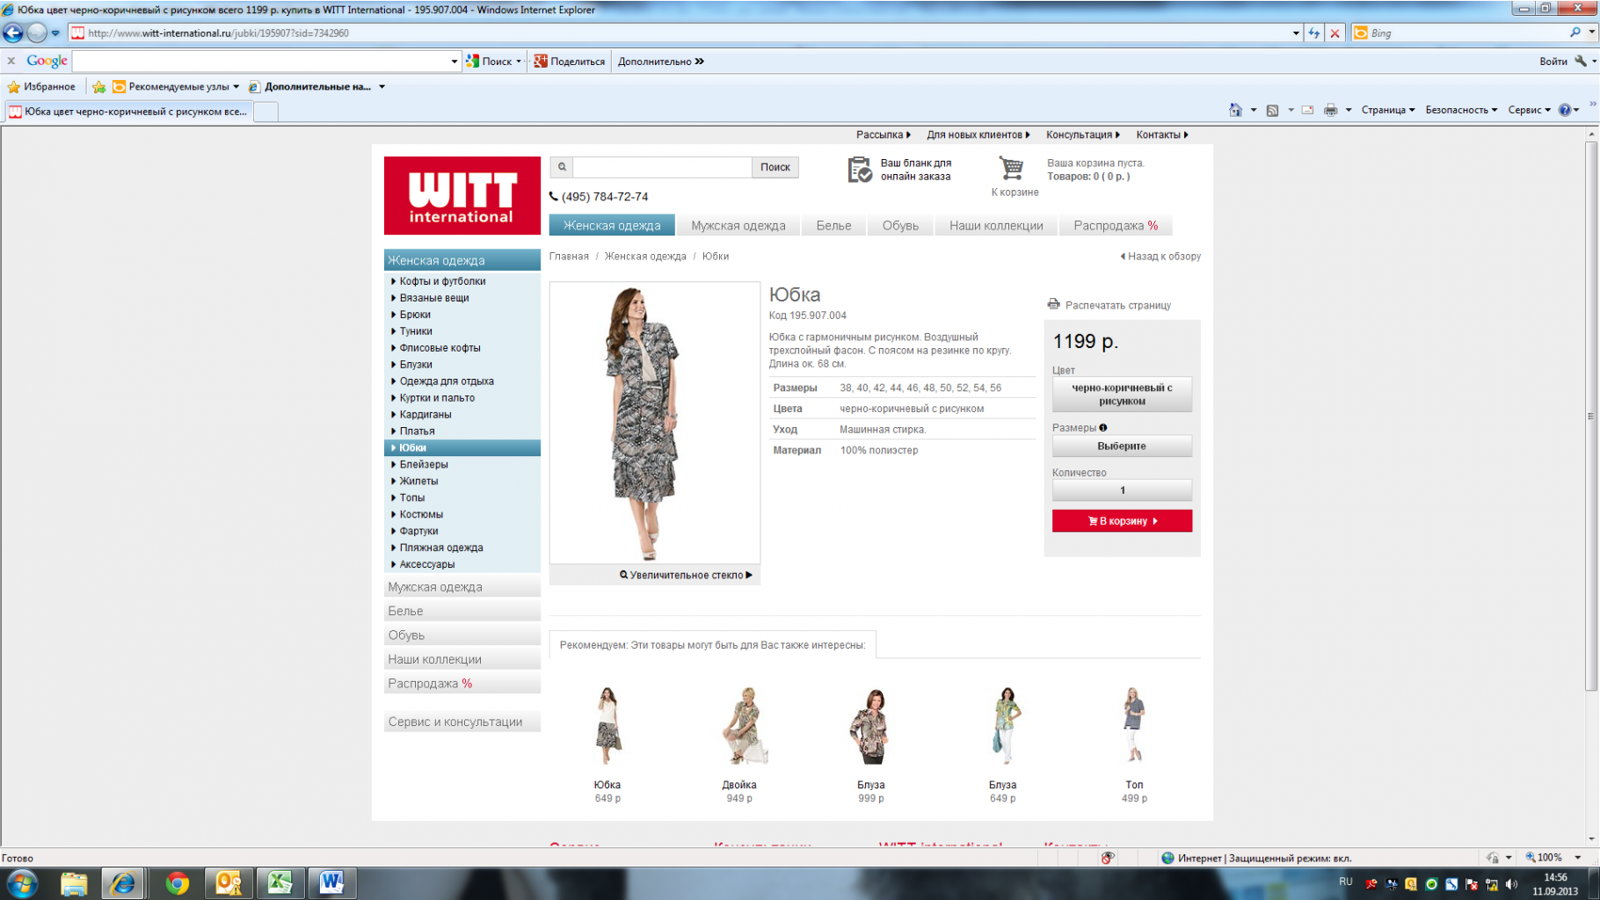Open the Безопасность menu dropdown
Viewport: 1600px width, 900px height.
click(1461, 110)
